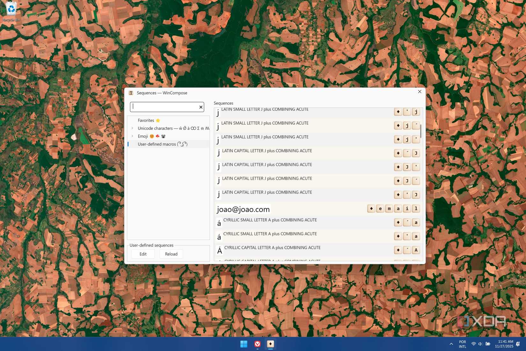Clear the search box with the X icon
Image resolution: width=526 pixels, height=351 pixels.
(x=201, y=107)
